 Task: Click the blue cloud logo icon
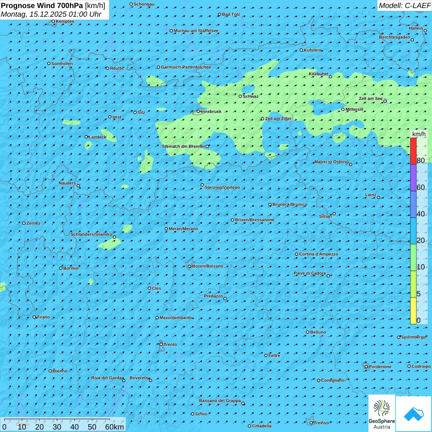pyautogui.click(x=414, y=414)
